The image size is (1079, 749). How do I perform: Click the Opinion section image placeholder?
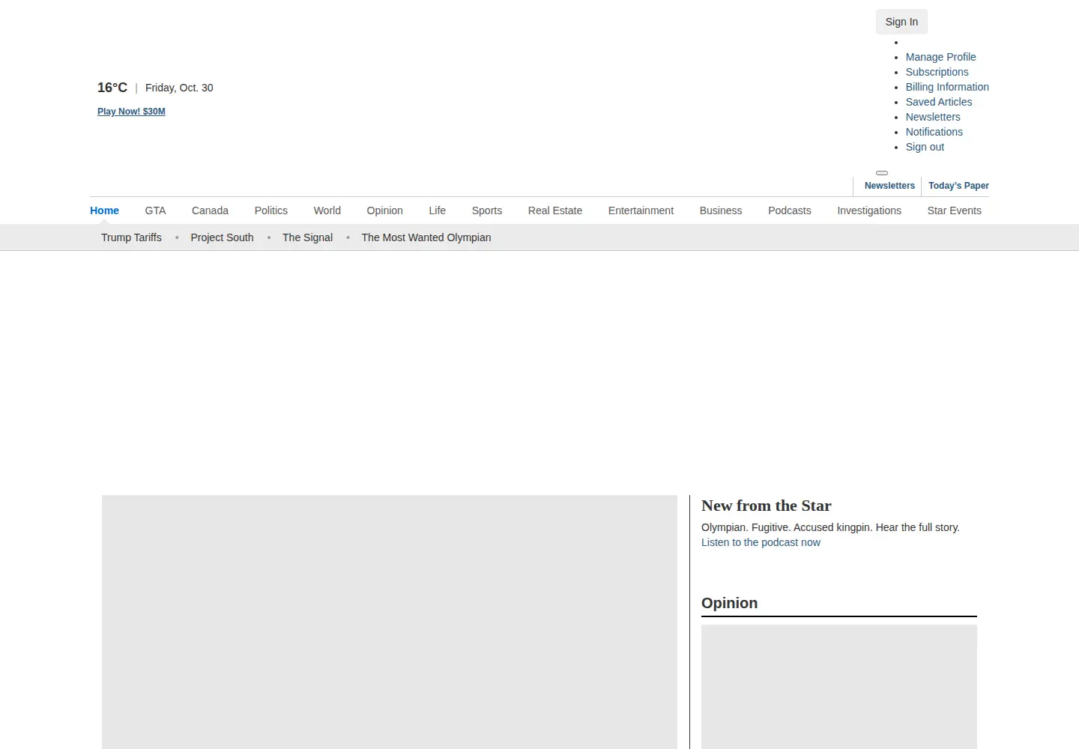(x=839, y=687)
